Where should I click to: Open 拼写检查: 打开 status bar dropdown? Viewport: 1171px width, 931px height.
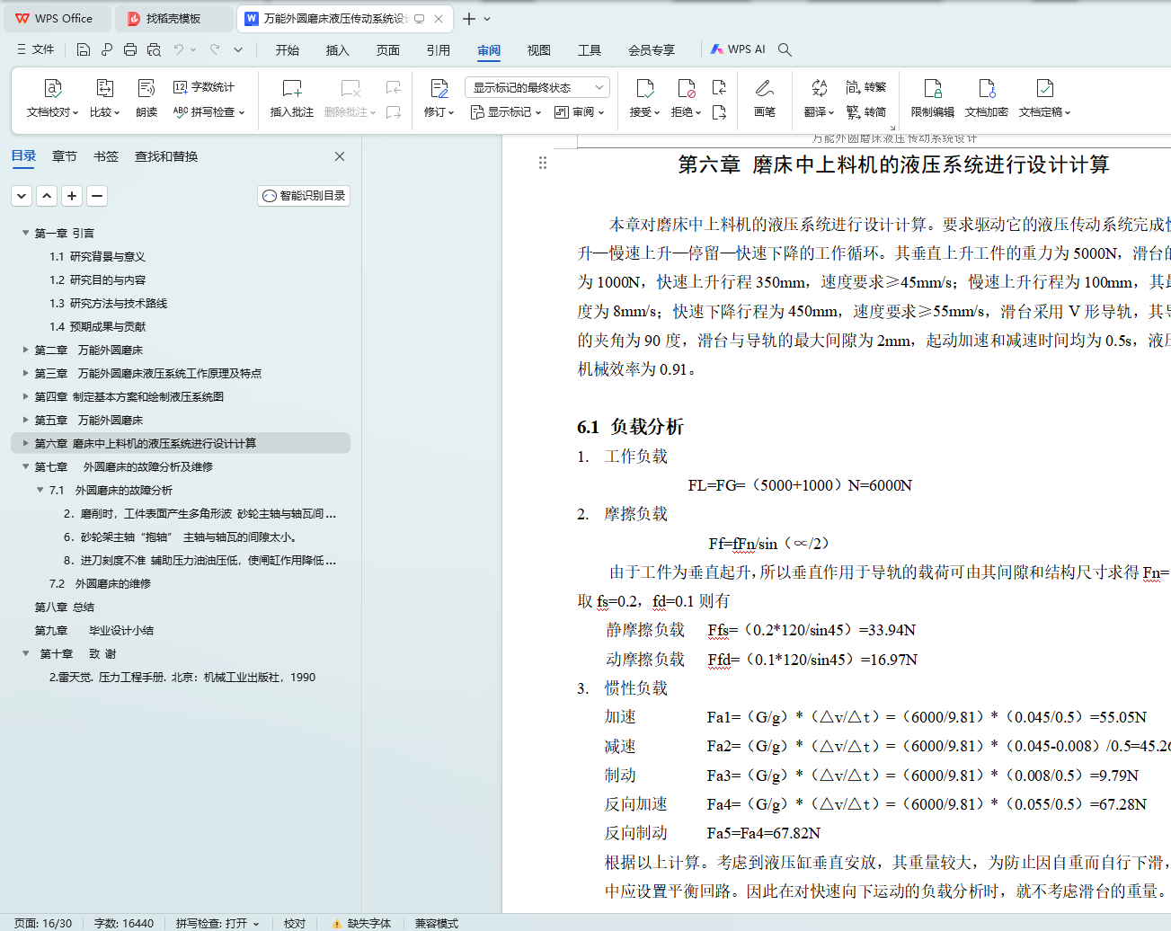(x=217, y=923)
